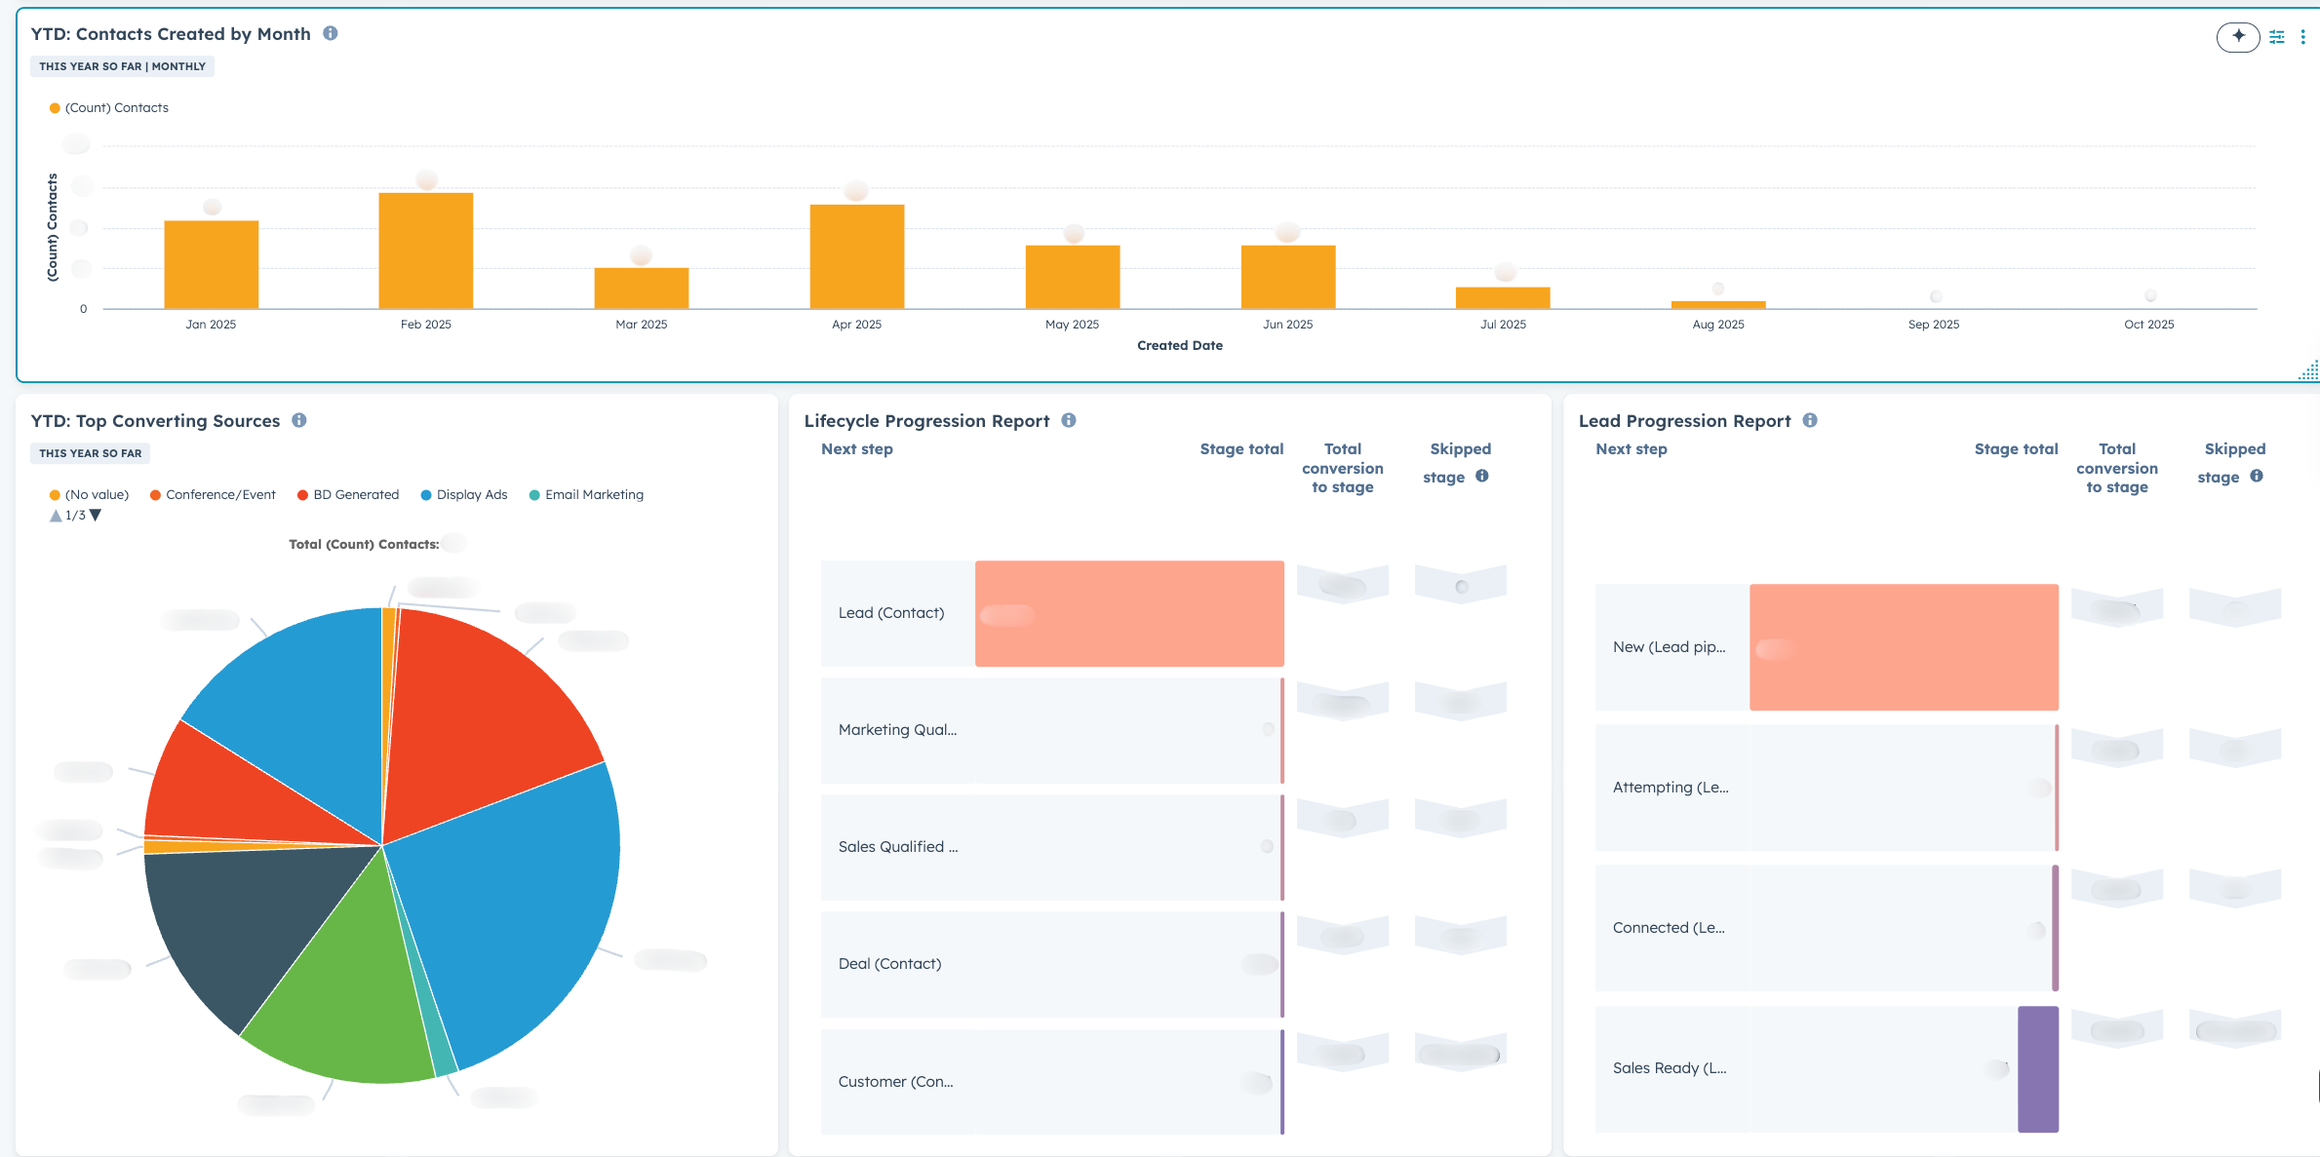Toggle Email Marketing legend item
The width and height of the screenshot is (2320, 1157).
point(593,495)
